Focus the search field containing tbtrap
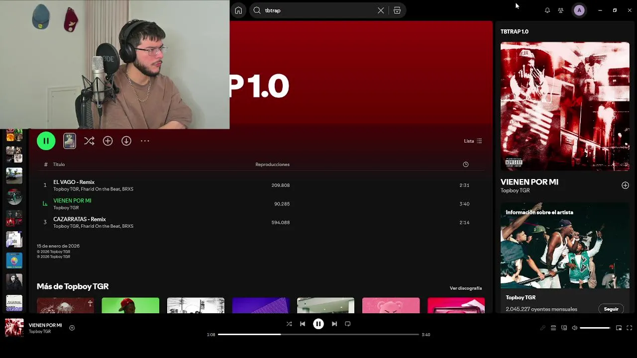637x358 pixels. click(318, 10)
